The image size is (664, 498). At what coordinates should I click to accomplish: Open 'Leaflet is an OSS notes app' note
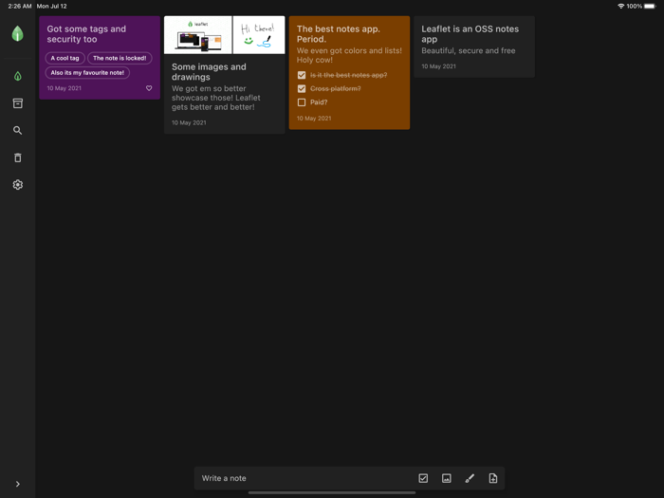(x=474, y=46)
